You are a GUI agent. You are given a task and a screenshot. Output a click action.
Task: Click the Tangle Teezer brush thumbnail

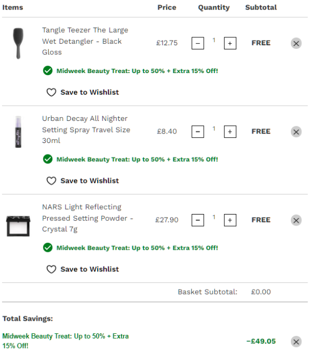pyautogui.click(x=18, y=43)
